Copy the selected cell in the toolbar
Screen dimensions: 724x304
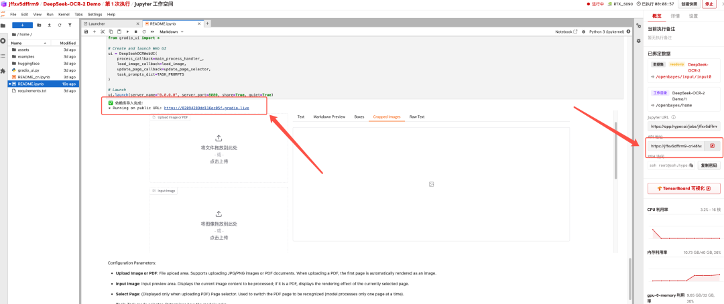coord(111,32)
